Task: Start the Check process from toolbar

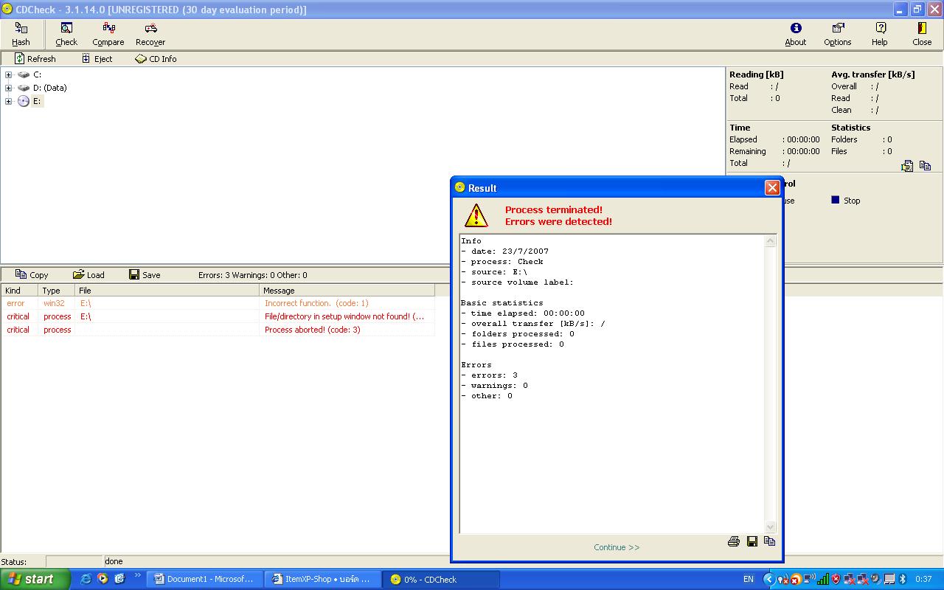Action: pyautogui.click(x=66, y=34)
